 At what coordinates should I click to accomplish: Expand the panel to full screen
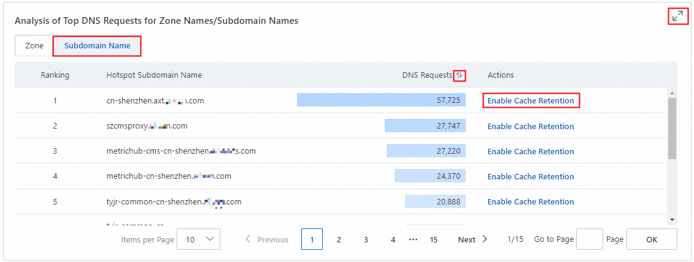[x=677, y=17]
